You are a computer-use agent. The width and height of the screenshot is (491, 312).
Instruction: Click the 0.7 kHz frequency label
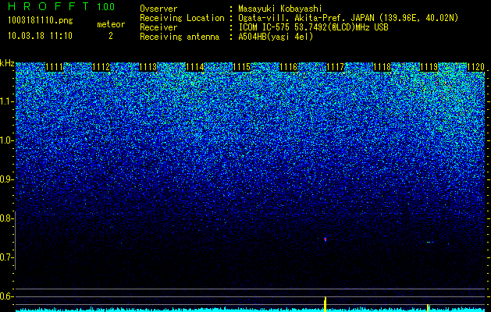(x=6, y=257)
